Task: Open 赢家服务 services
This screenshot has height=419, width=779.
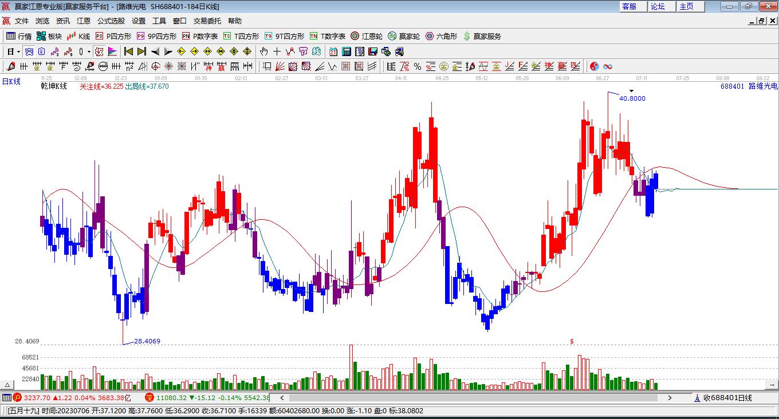Action: (x=482, y=36)
